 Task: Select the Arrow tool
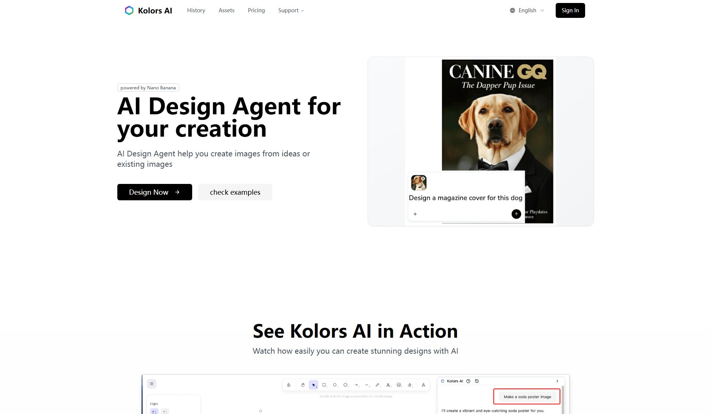point(356,385)
